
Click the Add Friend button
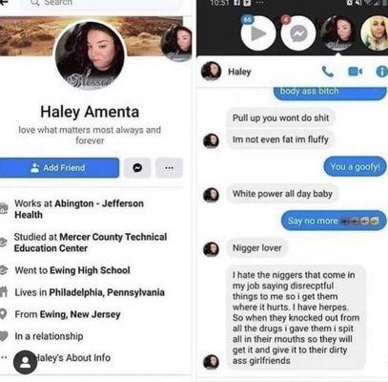pos(59,168)
